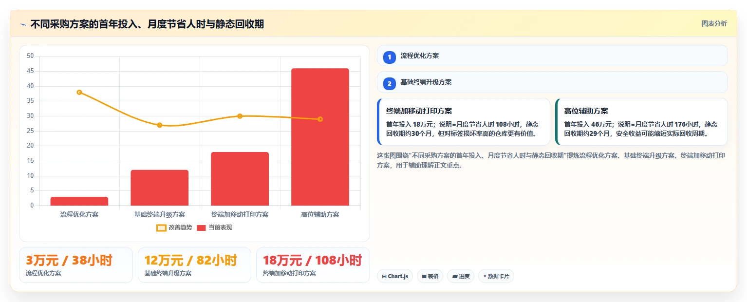Click the lightning icon beside the chart title
The width and height of the screenshot is (747, 302).
tap(23, 24)
